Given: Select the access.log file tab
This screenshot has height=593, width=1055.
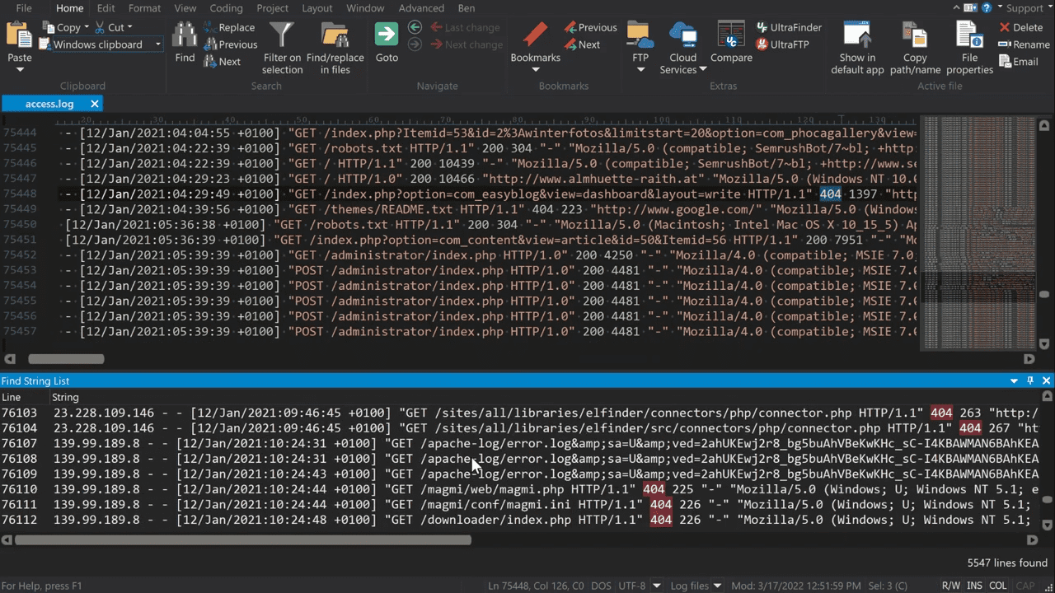Looking at the screenshot, I should [x=49, y=104].
